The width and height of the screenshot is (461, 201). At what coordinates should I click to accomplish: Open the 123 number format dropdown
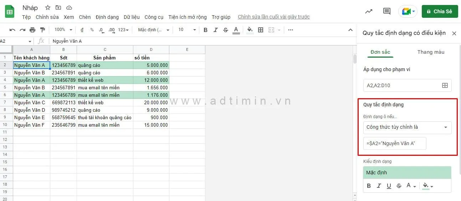pos(124,30)
